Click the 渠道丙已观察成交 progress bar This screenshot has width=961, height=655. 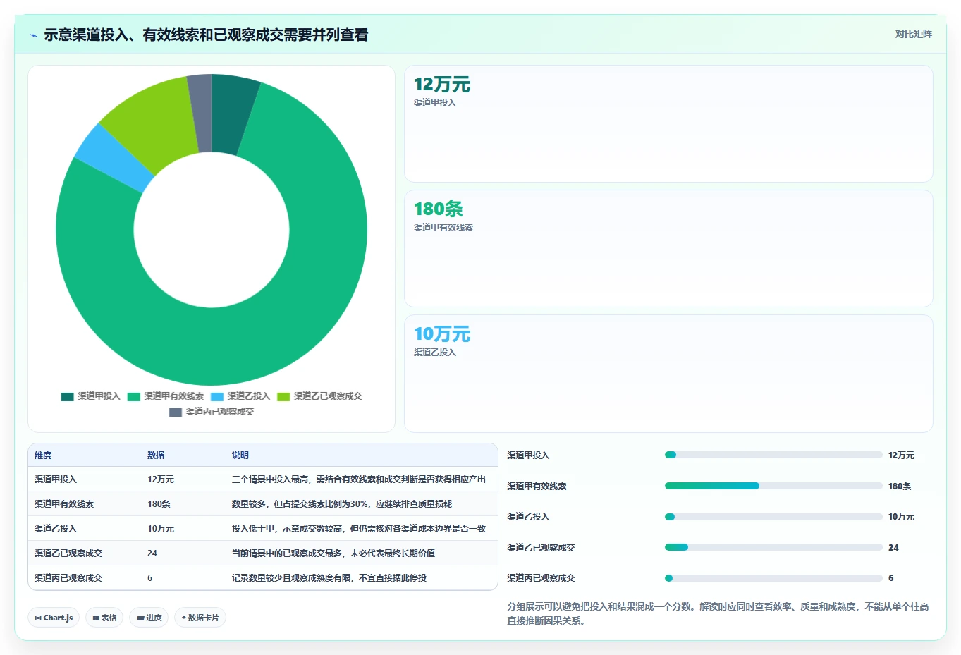tap(773, 578)
